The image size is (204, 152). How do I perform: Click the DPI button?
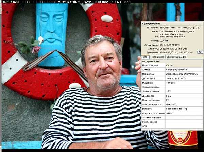(x=200, y=52)
